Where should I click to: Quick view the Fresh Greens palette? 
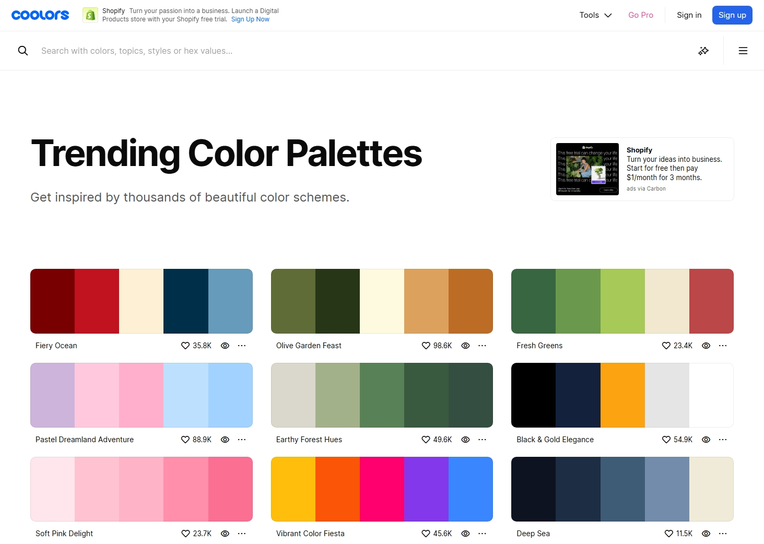(x=706, y=346)
